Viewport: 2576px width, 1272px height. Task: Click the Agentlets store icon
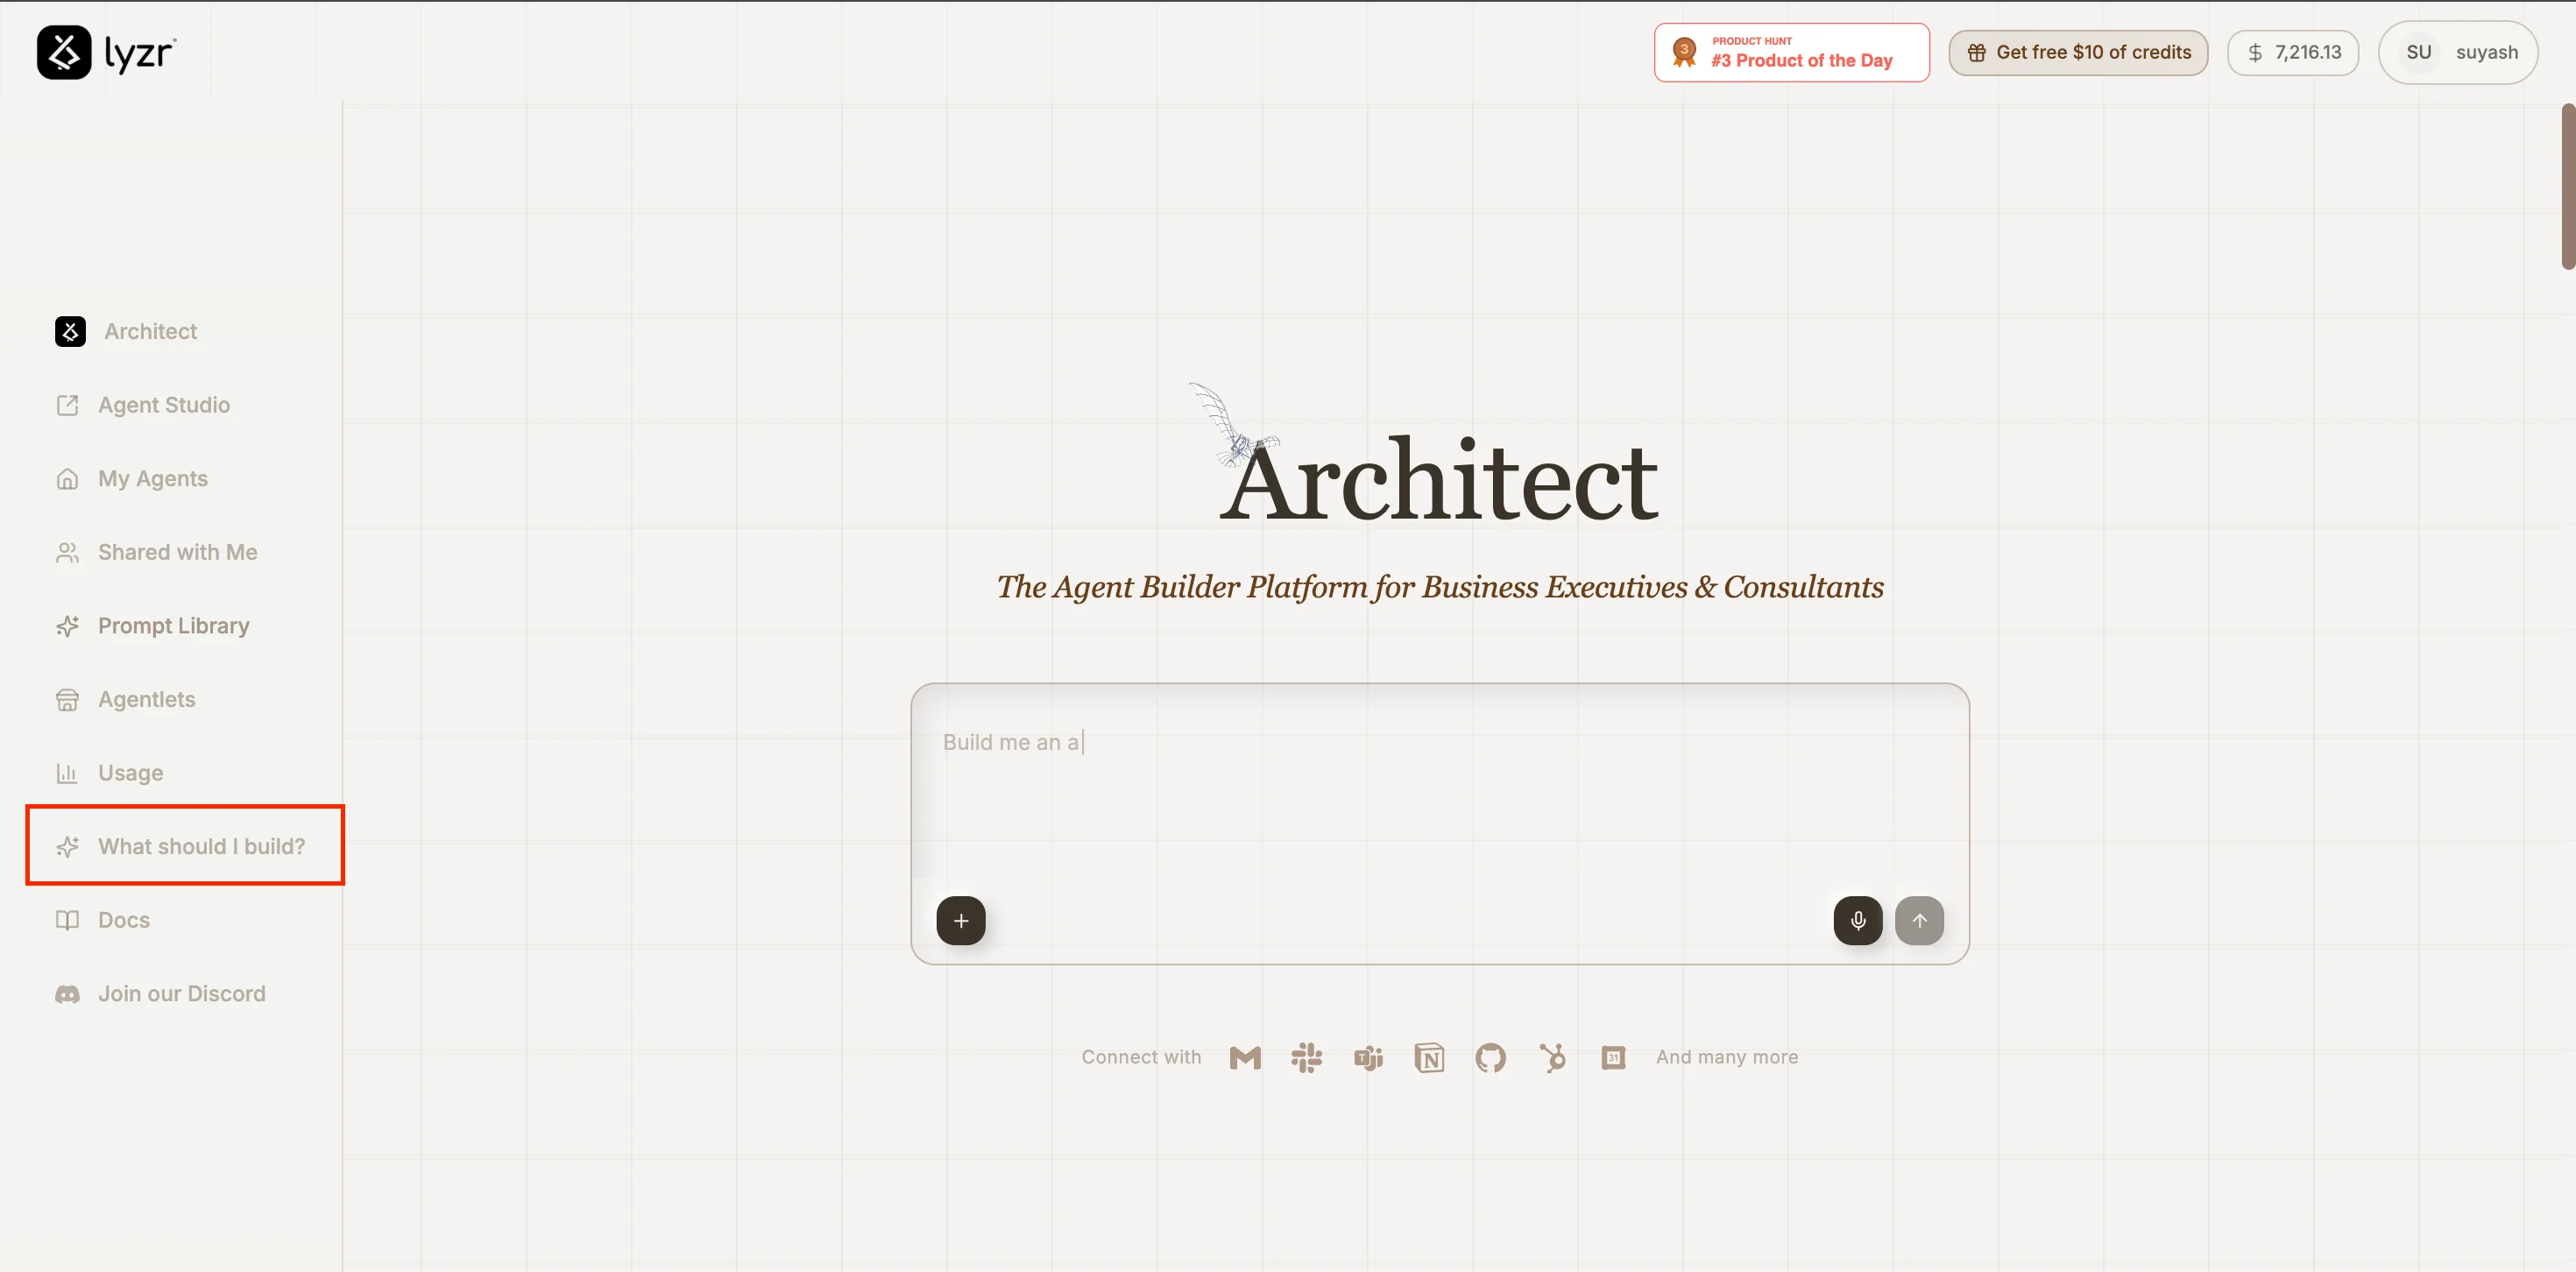click(67, 699)
